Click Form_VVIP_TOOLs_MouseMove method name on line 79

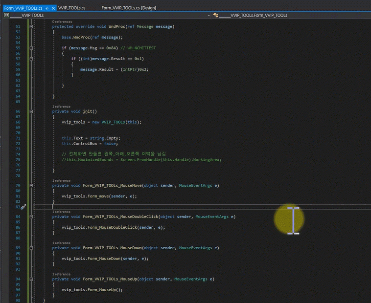(112, 186)
